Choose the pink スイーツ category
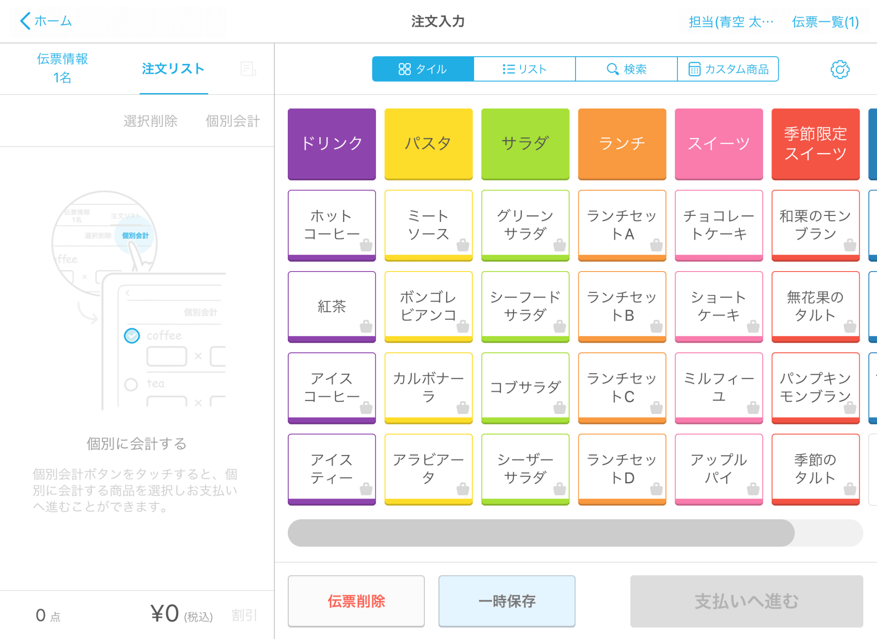This screenshot has height=639, width=877. point(719,144)
